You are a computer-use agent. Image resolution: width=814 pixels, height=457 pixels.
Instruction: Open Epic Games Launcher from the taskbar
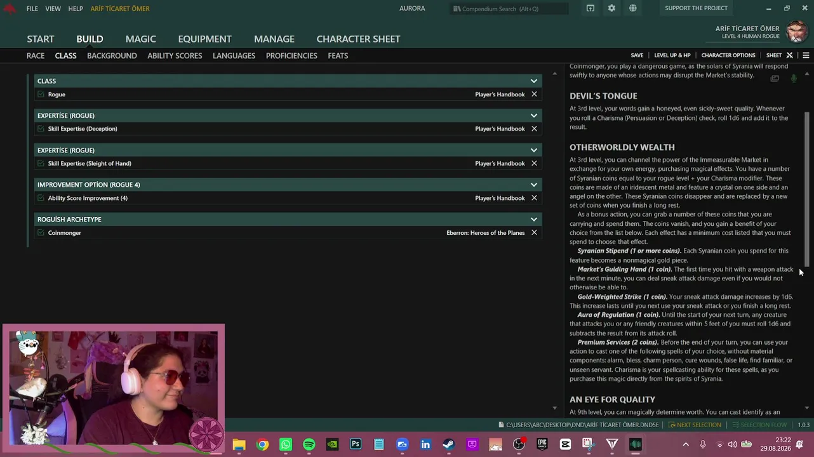[542, 444]
